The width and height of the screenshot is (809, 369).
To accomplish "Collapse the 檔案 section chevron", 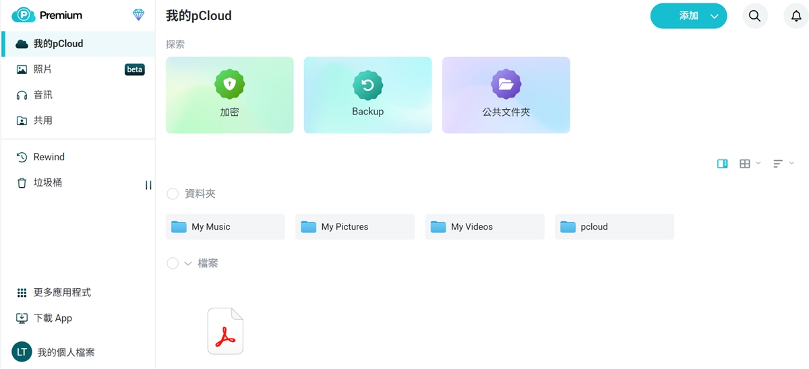I will tap(188, 263).
